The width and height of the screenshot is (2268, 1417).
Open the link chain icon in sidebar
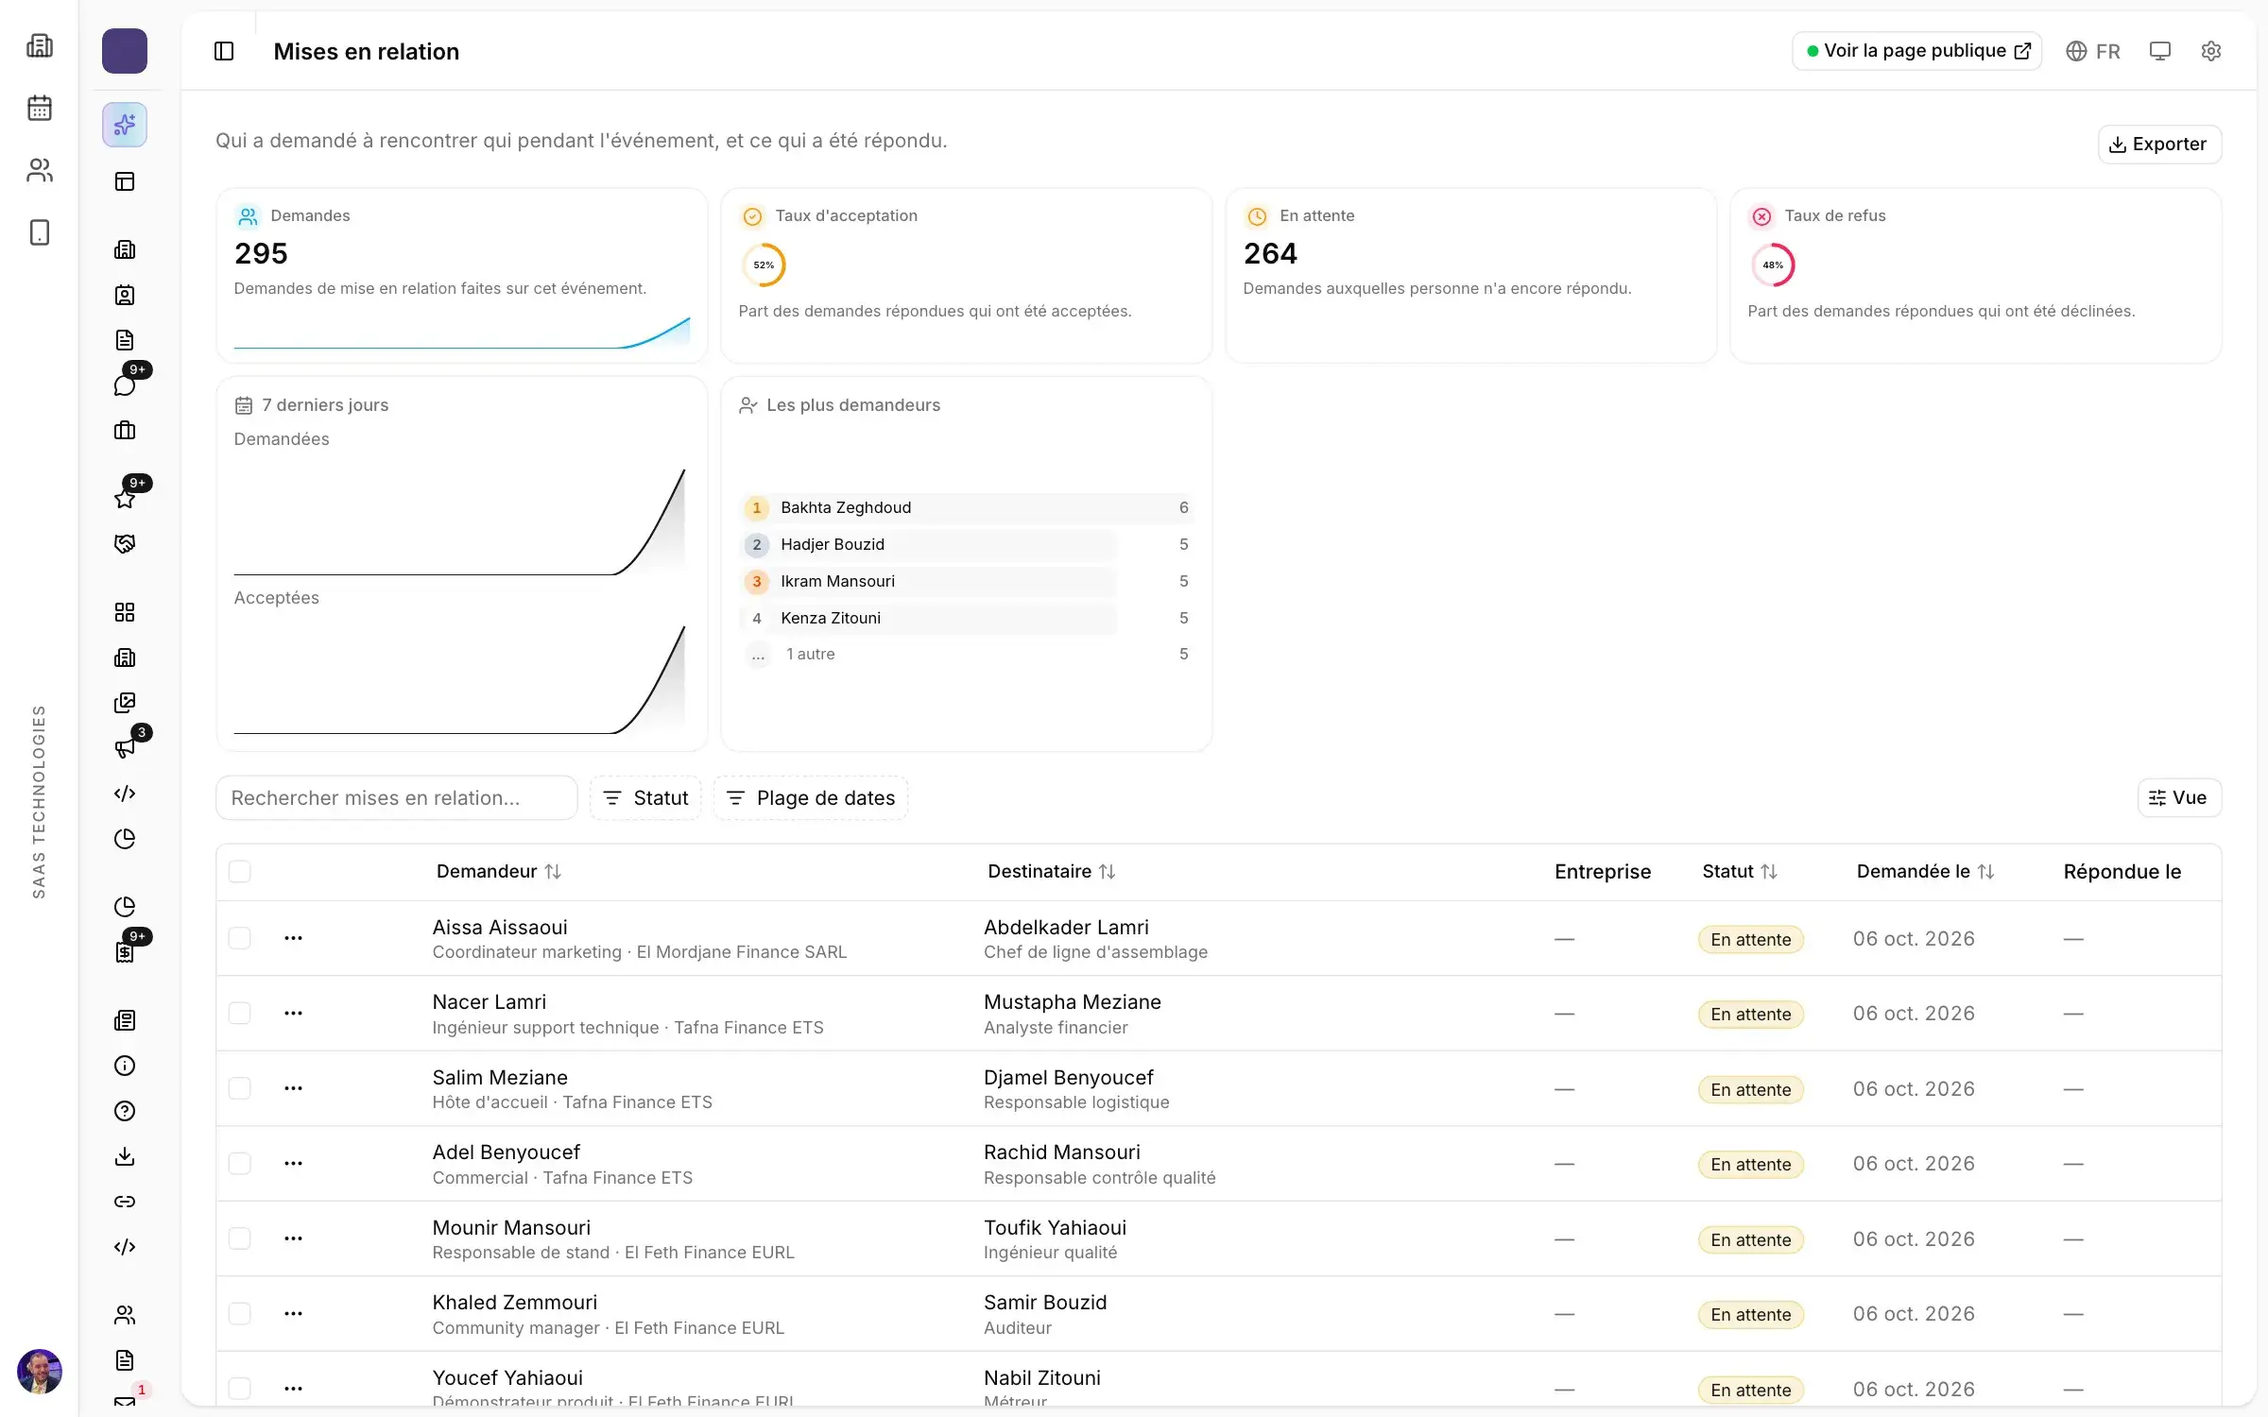[x=125, y=1202]
